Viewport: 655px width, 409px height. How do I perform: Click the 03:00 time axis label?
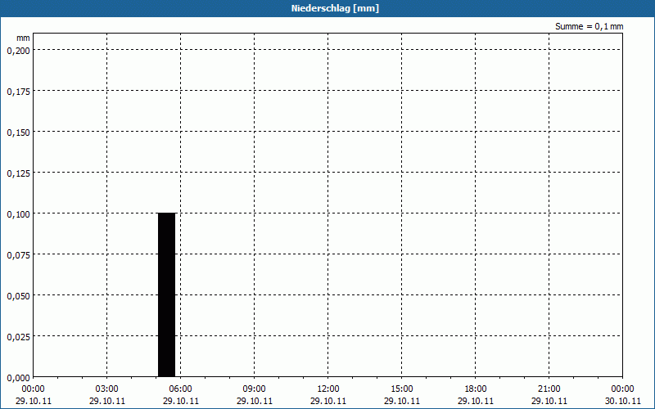pyautogui.click(x=107, y=389)
